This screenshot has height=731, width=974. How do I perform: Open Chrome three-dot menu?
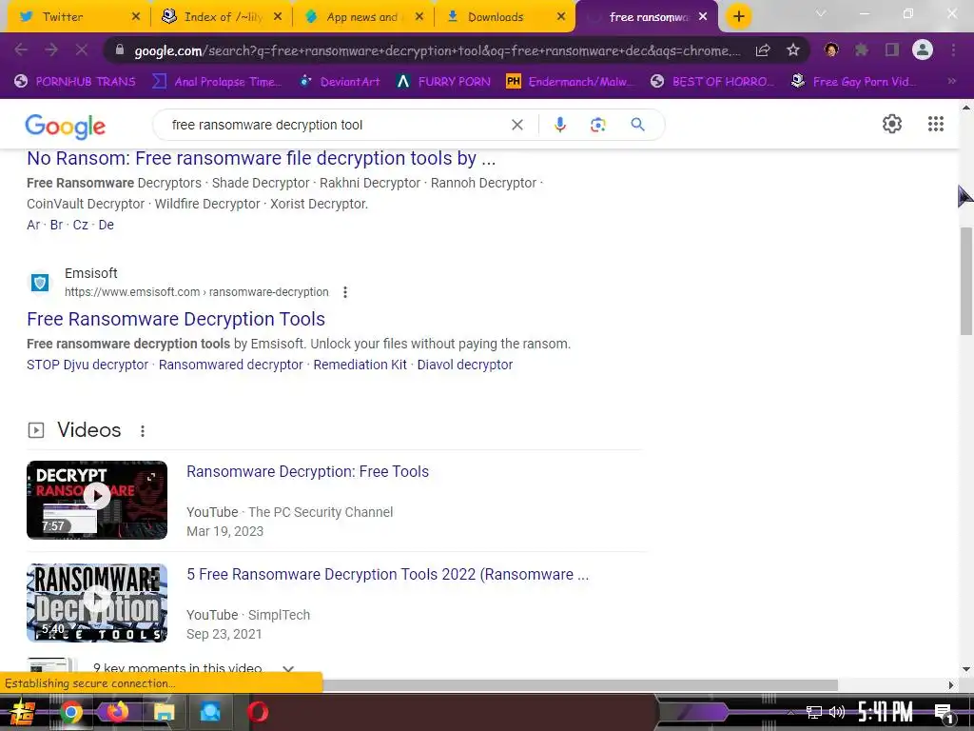click(953, 49)
